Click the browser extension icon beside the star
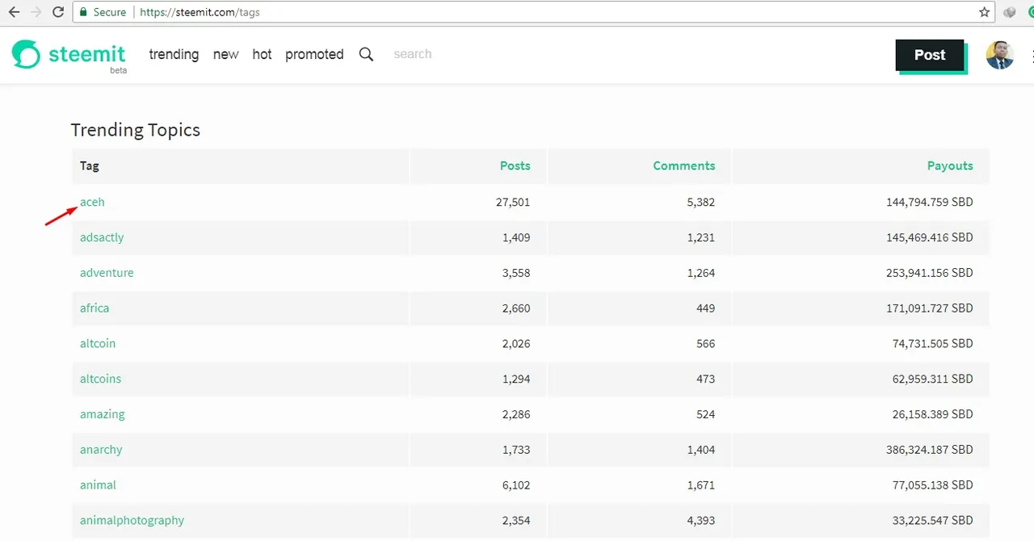 tap(1010, 12)
